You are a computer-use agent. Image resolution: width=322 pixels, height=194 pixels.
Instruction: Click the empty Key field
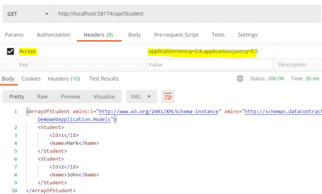80,65
